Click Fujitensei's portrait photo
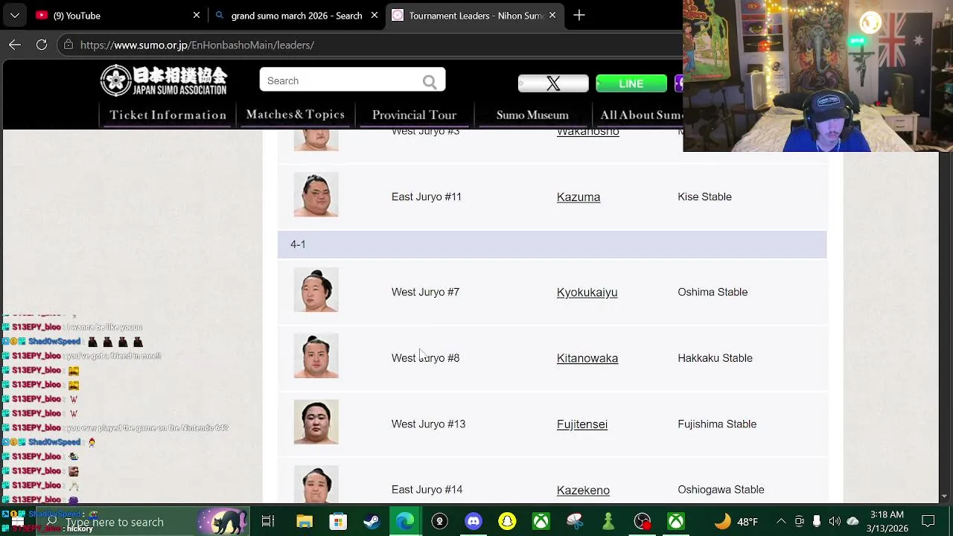 click(x=316, y=422)
